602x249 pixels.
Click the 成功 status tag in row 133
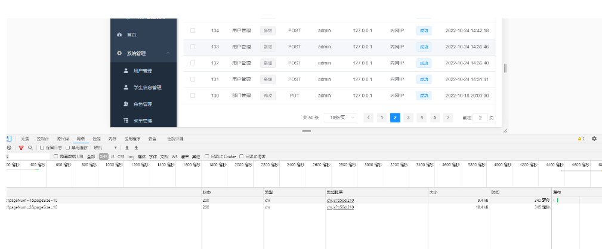pyautogui.click(x=424, y=47)
